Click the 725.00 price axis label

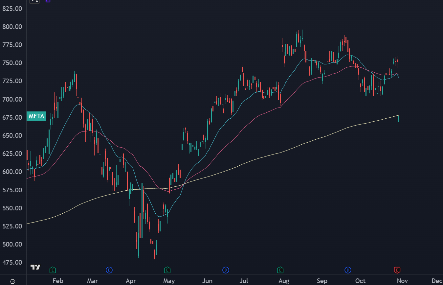(x=12, y=81)
